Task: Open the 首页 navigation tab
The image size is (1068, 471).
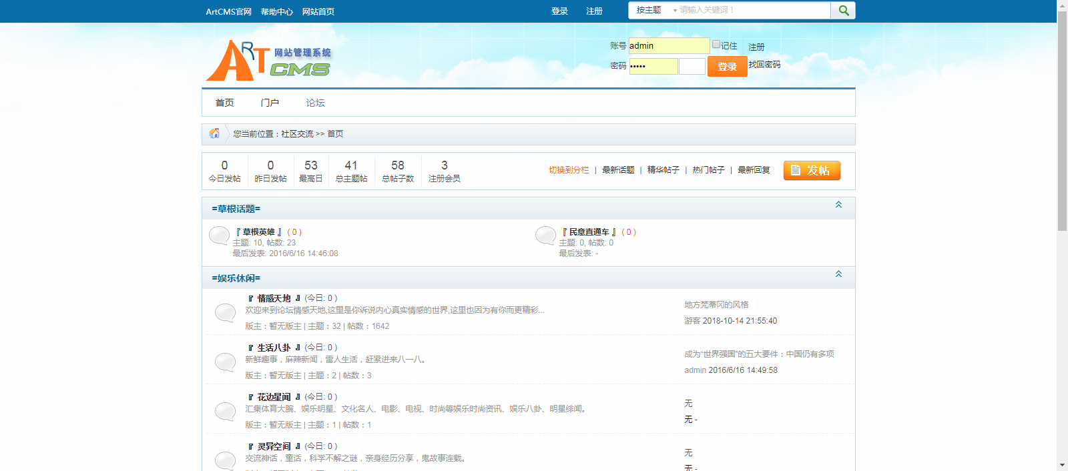Action: 224,103
